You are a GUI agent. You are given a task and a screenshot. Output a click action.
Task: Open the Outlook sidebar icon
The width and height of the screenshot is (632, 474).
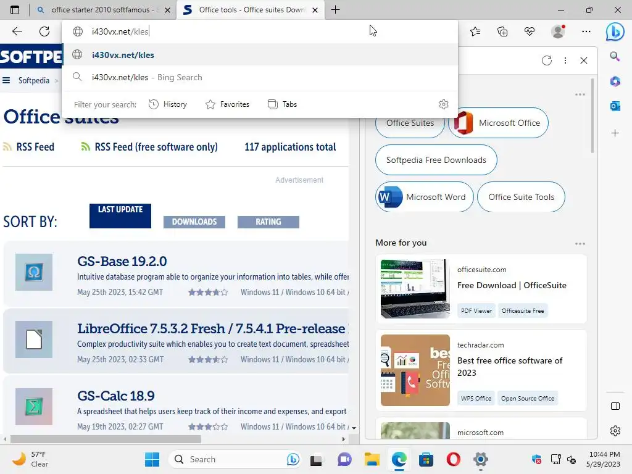tap(615, 106)
